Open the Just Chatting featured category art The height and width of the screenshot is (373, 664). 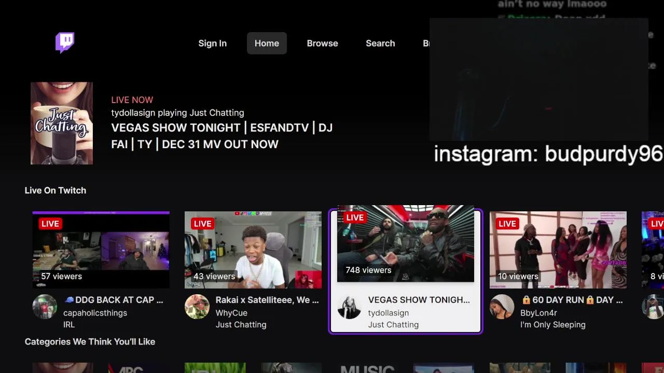[x=62, y=123]
